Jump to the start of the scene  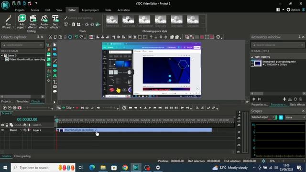pyautogui.click(x=131, y=108)
